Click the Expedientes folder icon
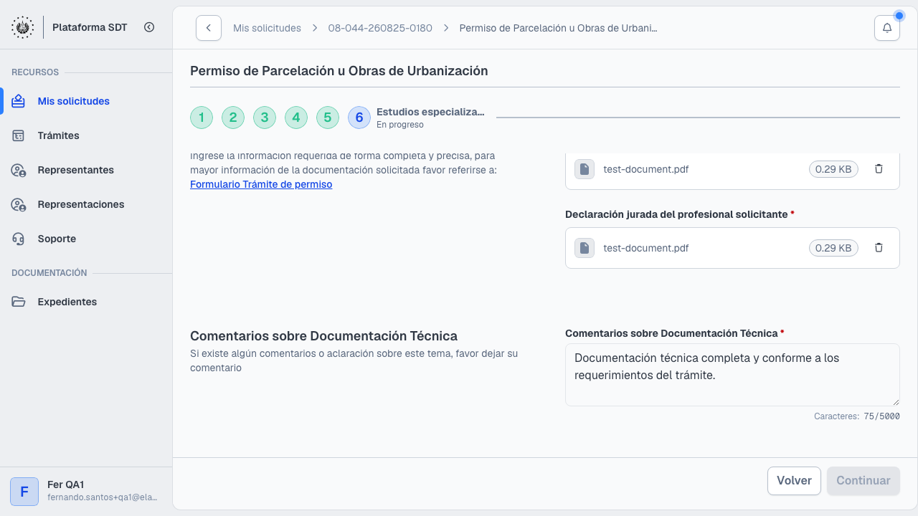This screenshot has width=918, height=516. (19, 302)
